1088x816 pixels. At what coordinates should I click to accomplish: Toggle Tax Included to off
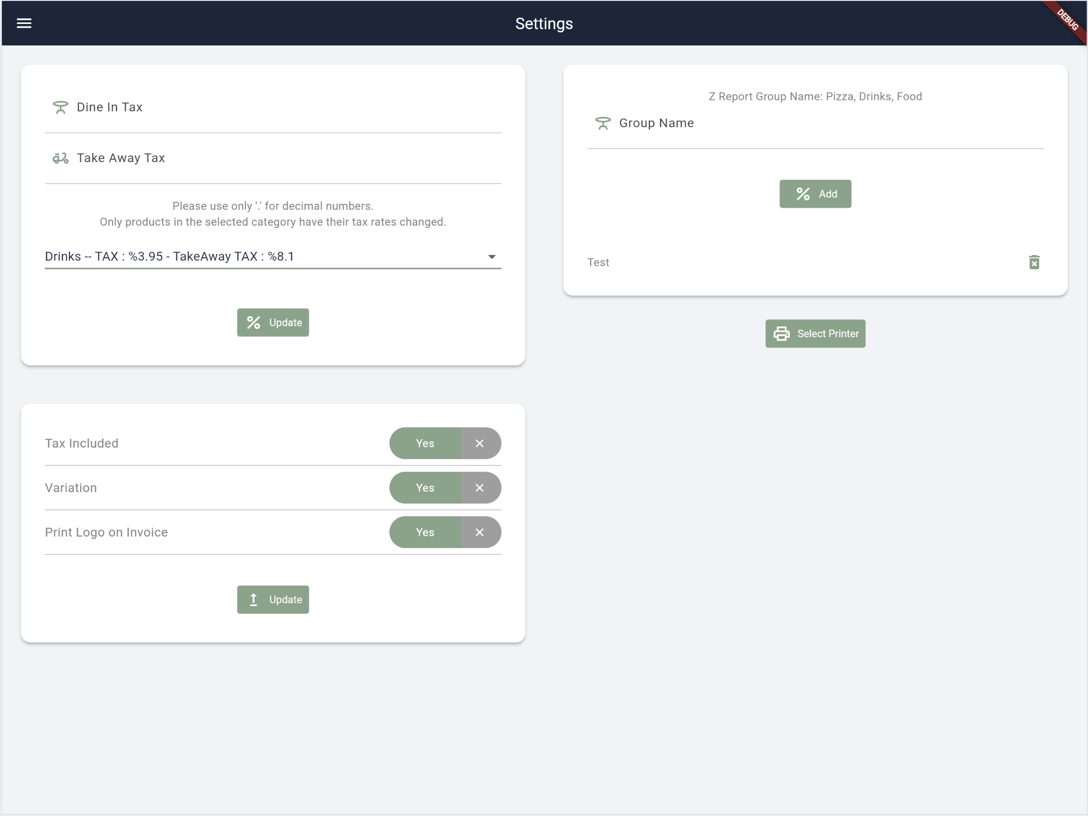479,443
